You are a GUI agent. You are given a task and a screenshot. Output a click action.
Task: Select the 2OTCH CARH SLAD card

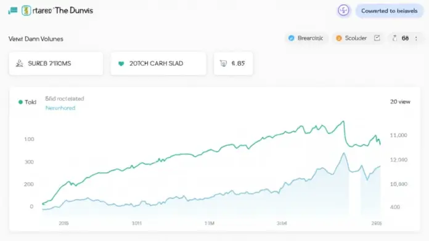click(x=158, y=63)
